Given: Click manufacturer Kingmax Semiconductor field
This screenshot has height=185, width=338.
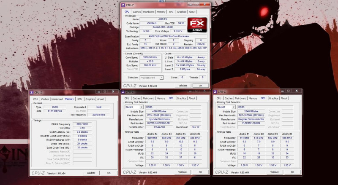Looking at the screenshot, I should (x=251, y=119).
